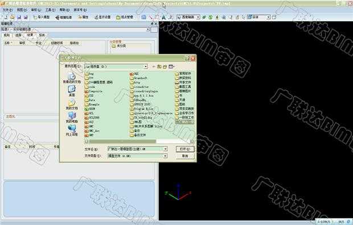This screenshot has width=353, height=225.
Task: Select the rectangle markup tool
Action: pyautogui.click(x=157, y=17)
